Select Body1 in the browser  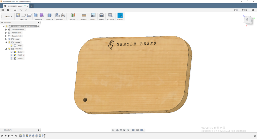tap(20, 46)
